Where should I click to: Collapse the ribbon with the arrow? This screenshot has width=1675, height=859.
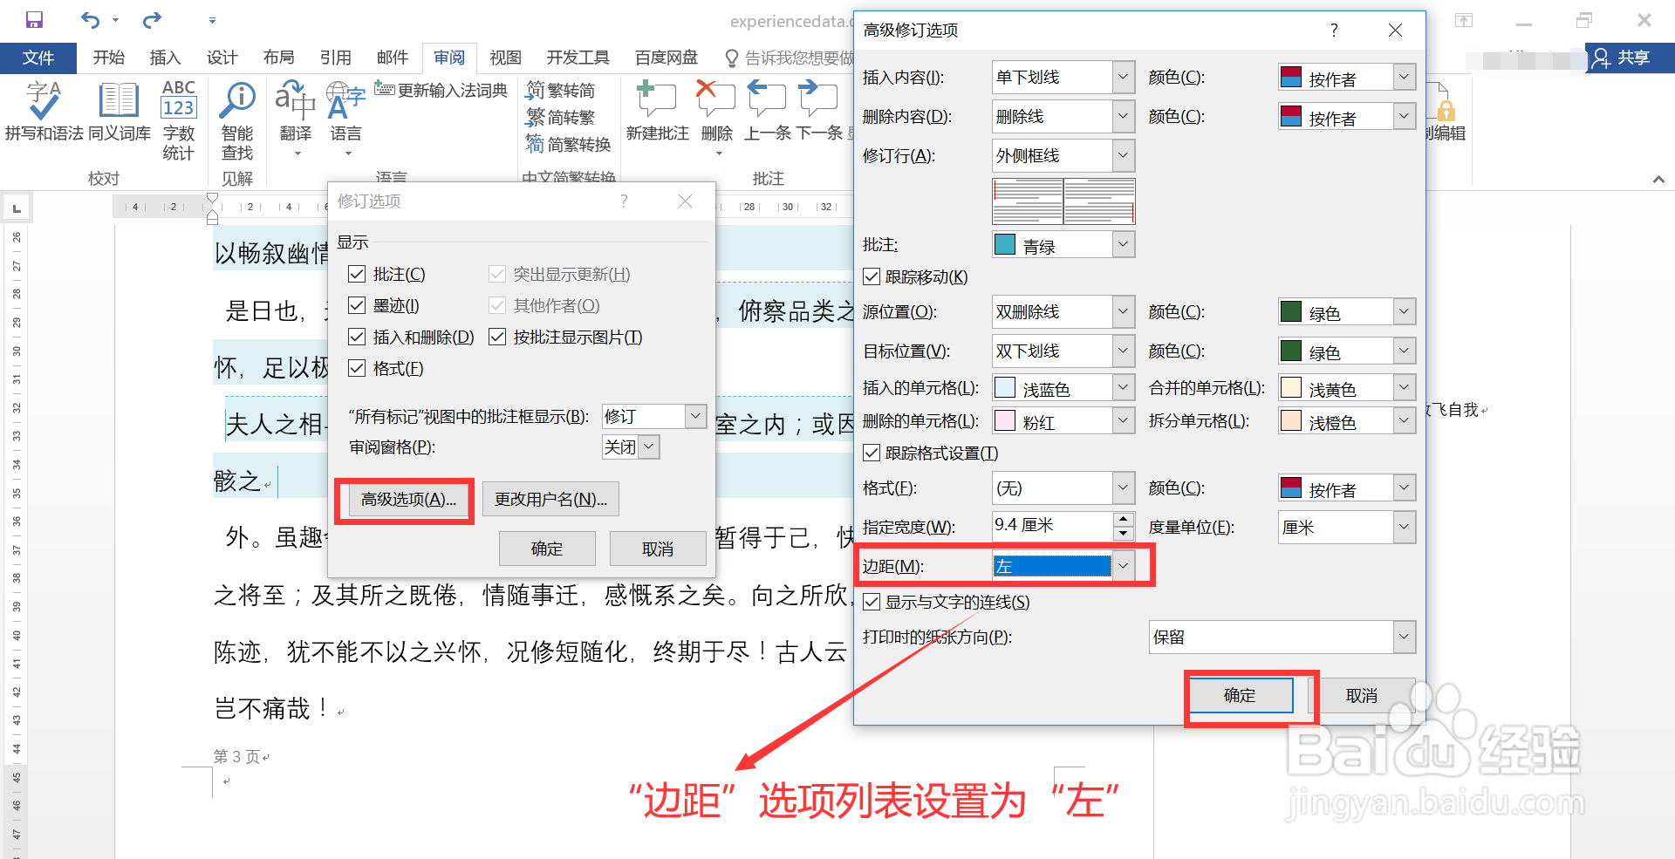(x=1658, y=179)
